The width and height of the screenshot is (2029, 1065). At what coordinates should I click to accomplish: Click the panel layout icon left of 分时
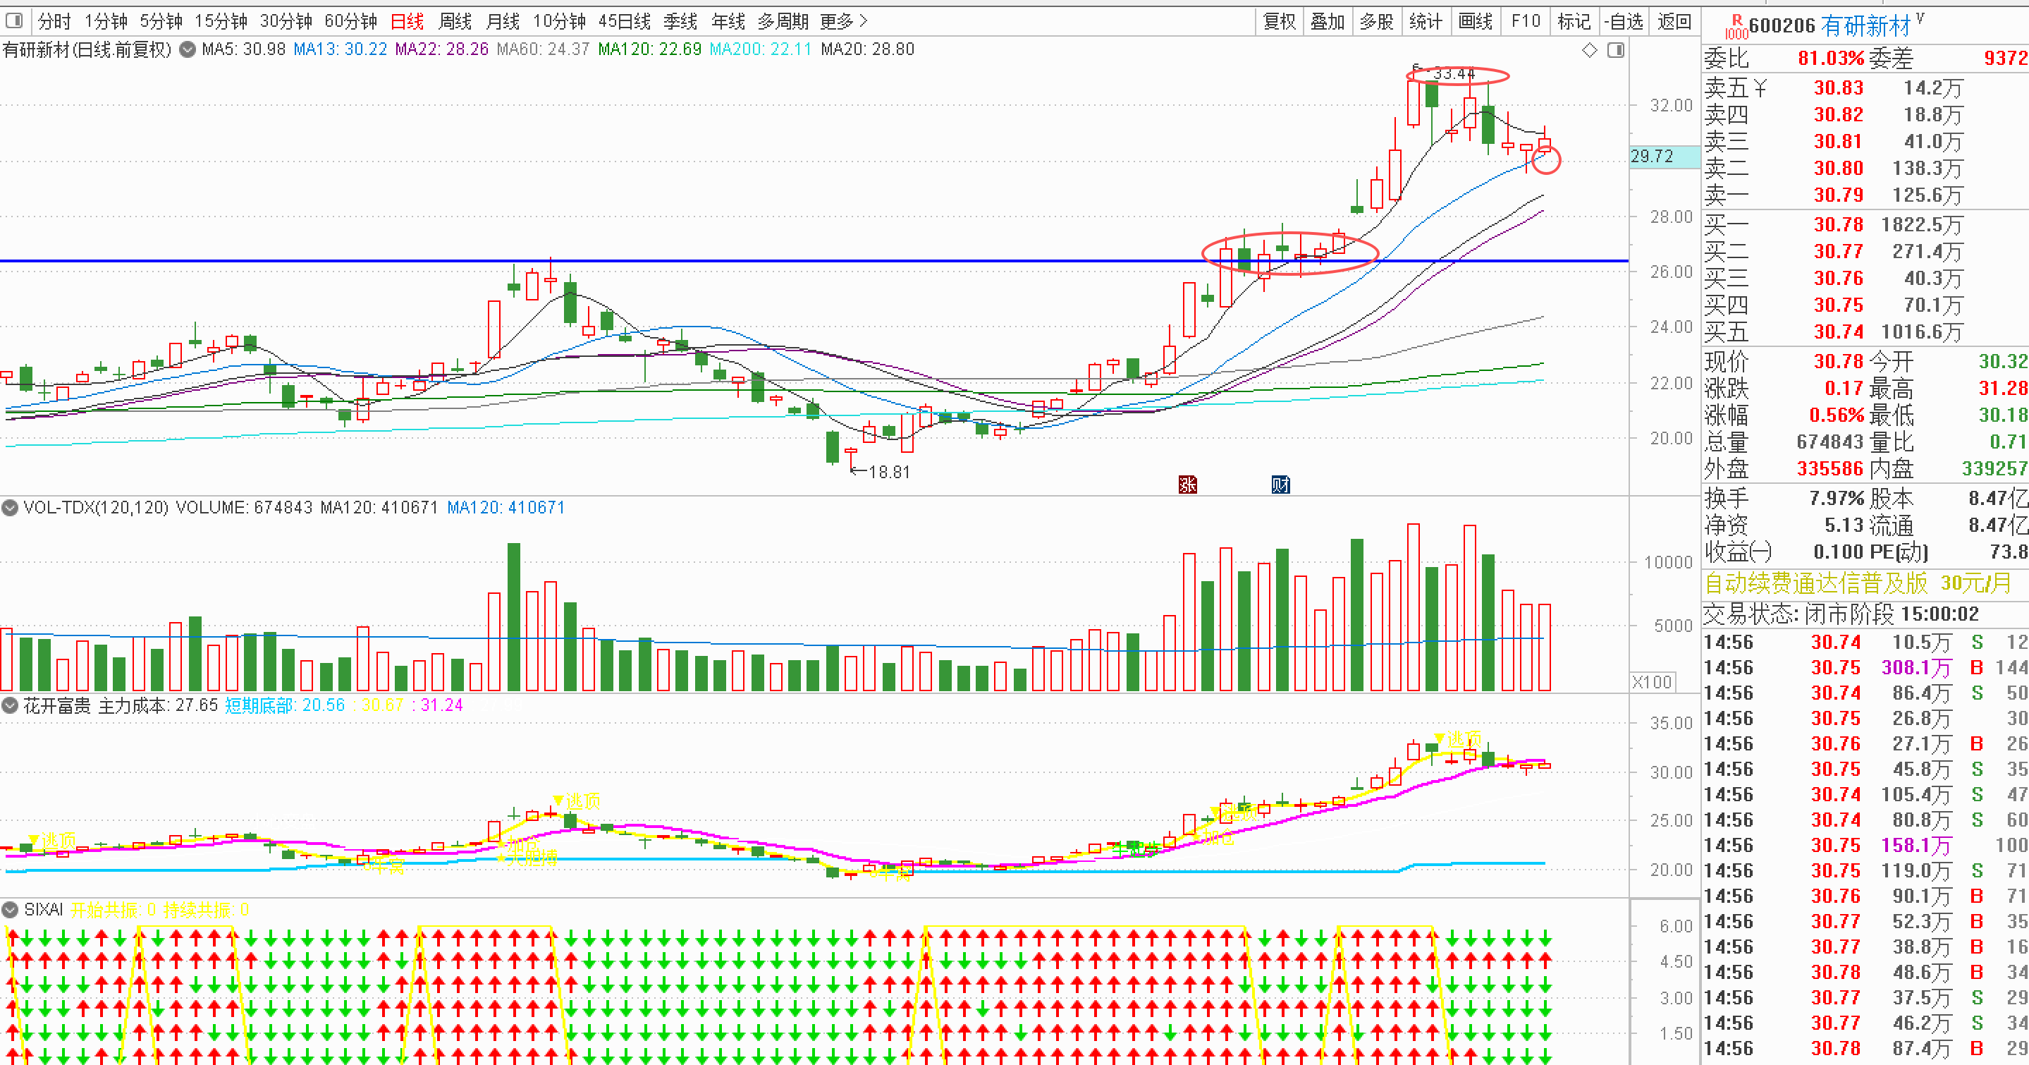[15, 20]
